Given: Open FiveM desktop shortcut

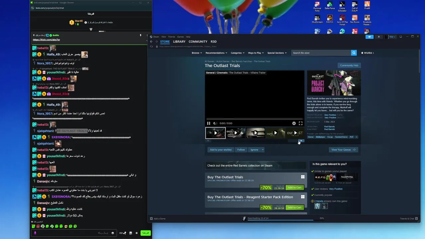Looking at the screenshot, I should point(367,6).
